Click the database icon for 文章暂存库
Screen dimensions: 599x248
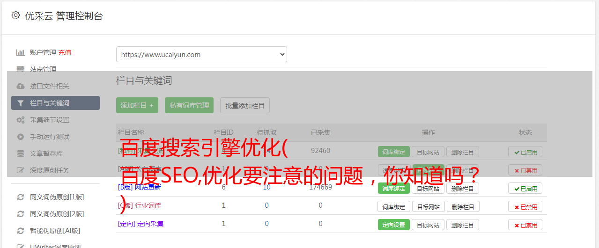[21, 153]
